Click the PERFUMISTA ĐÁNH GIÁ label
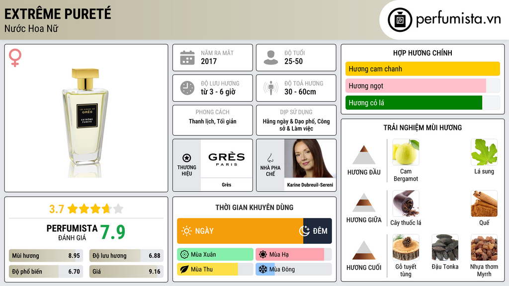This screenshot has height=286, width=509. point(72,232)
